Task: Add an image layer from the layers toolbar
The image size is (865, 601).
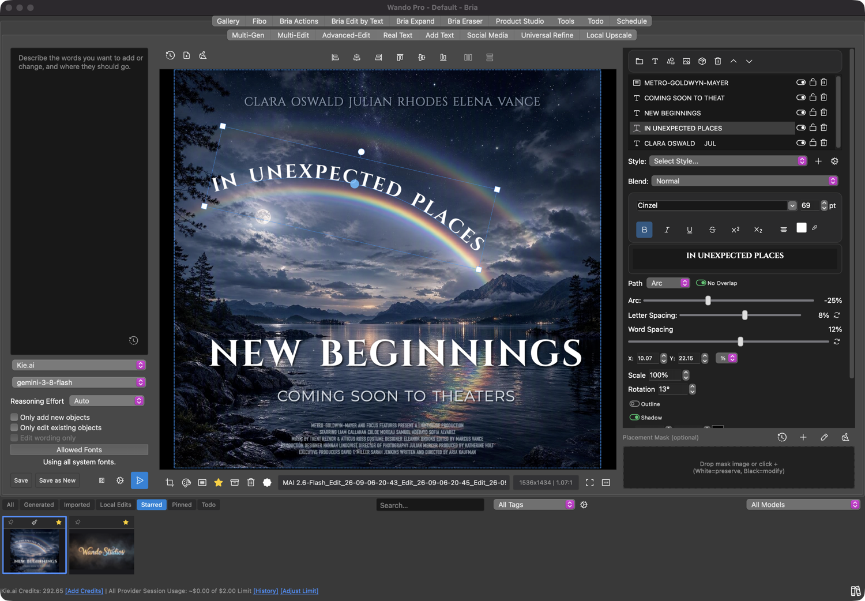Action: 686,61
